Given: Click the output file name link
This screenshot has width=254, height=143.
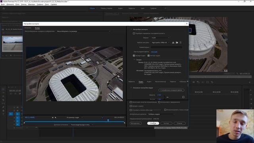Looking at the screenshot, I should tap(154, 52).
